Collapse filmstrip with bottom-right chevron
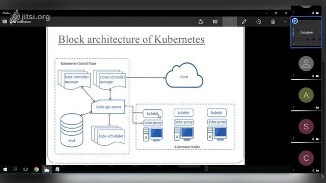 [x=322, y=176]
